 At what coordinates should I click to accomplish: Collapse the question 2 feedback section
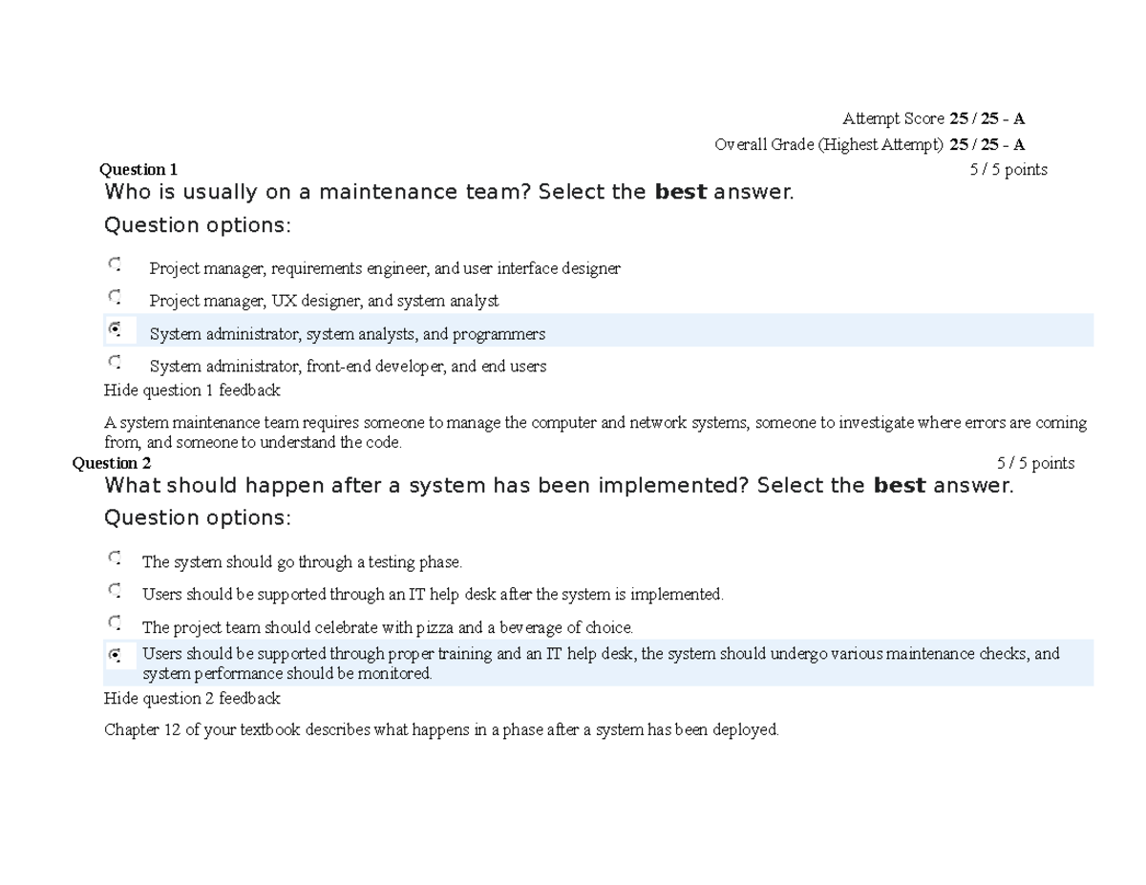(x=192, y=699)
